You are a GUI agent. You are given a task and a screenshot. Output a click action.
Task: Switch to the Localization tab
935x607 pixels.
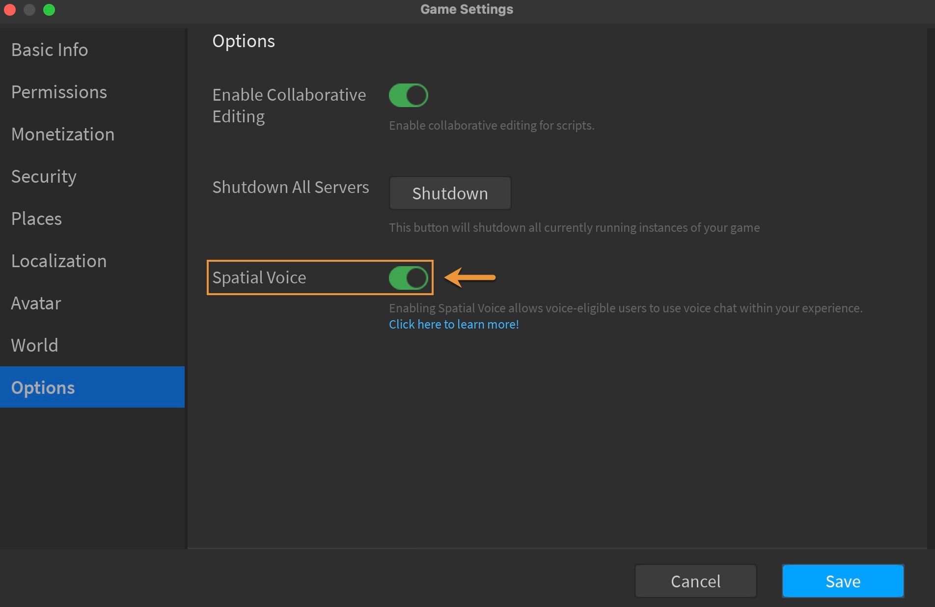point(59,261)
